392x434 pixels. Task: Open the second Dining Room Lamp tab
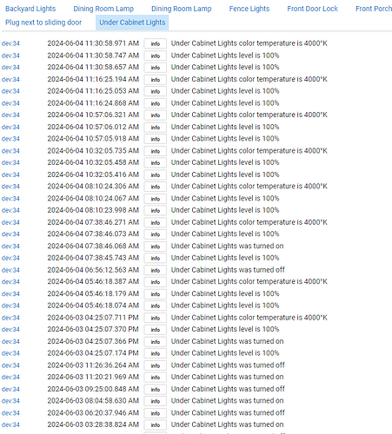(182, 9)
